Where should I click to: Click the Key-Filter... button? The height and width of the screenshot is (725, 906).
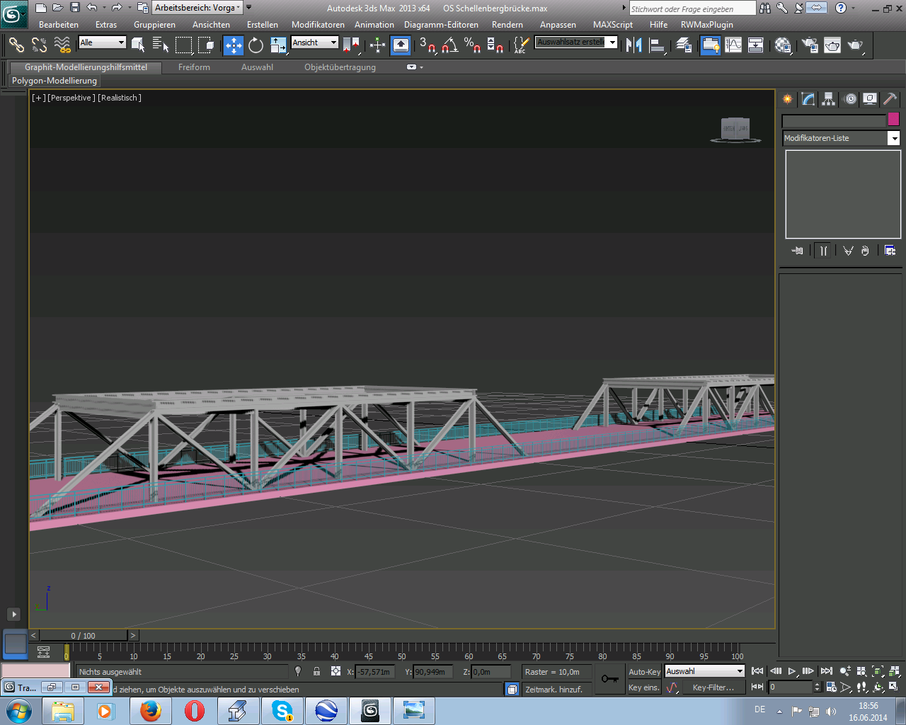[x=713, y=687]
